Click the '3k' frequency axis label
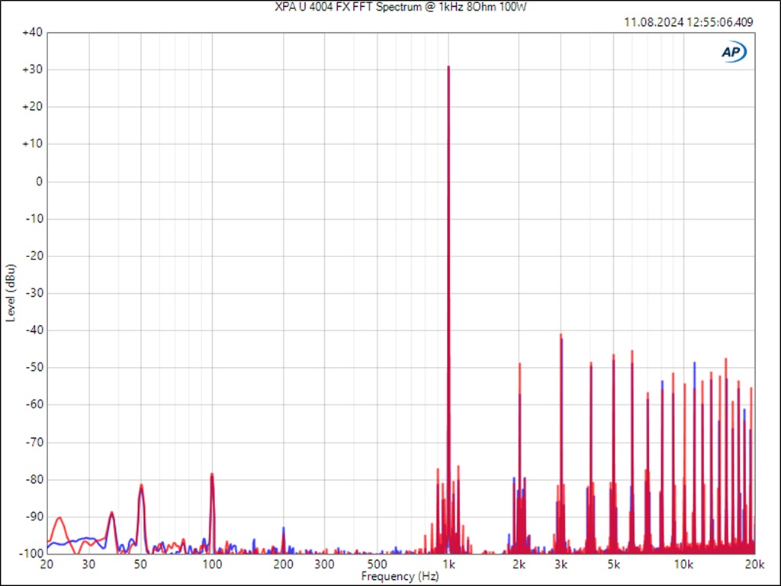The width and height of the screenshot is (781, 586). pyautogui.click(x=561, y=565)
